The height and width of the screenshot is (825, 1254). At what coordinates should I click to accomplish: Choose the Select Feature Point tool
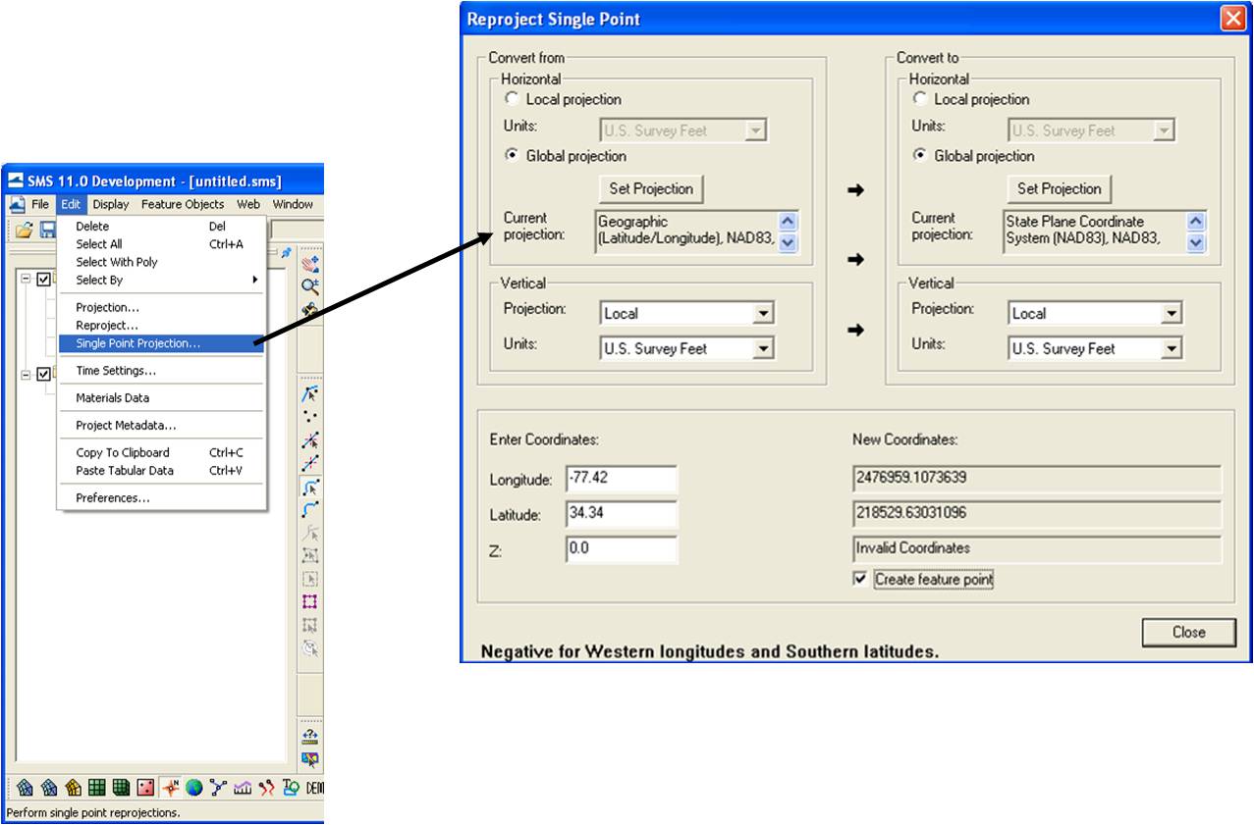(x=310, y=394)
